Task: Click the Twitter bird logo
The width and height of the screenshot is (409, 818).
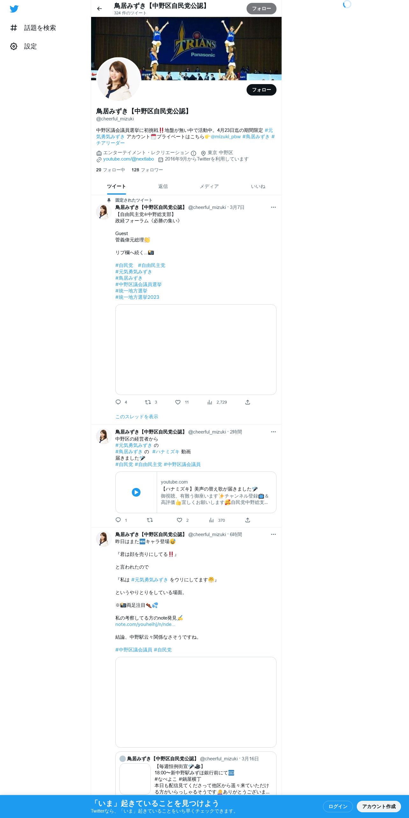Action: pos(14,9)
